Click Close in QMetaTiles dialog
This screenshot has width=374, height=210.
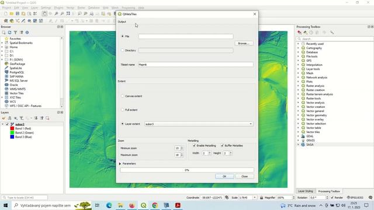pos(244,176)
